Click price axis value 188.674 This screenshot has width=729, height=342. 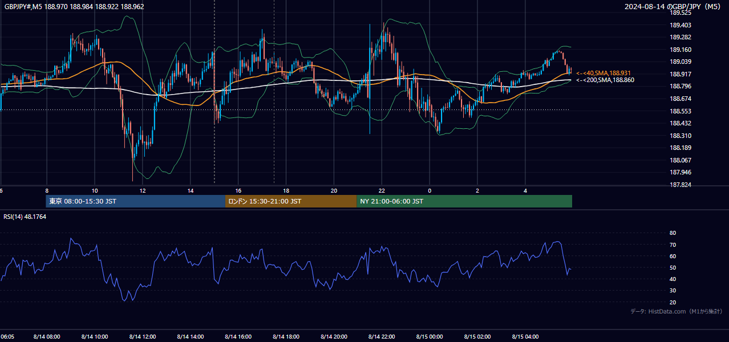681,99
